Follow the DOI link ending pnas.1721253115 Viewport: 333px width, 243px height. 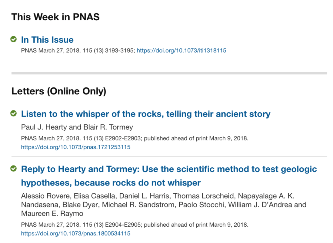[76, 147]
